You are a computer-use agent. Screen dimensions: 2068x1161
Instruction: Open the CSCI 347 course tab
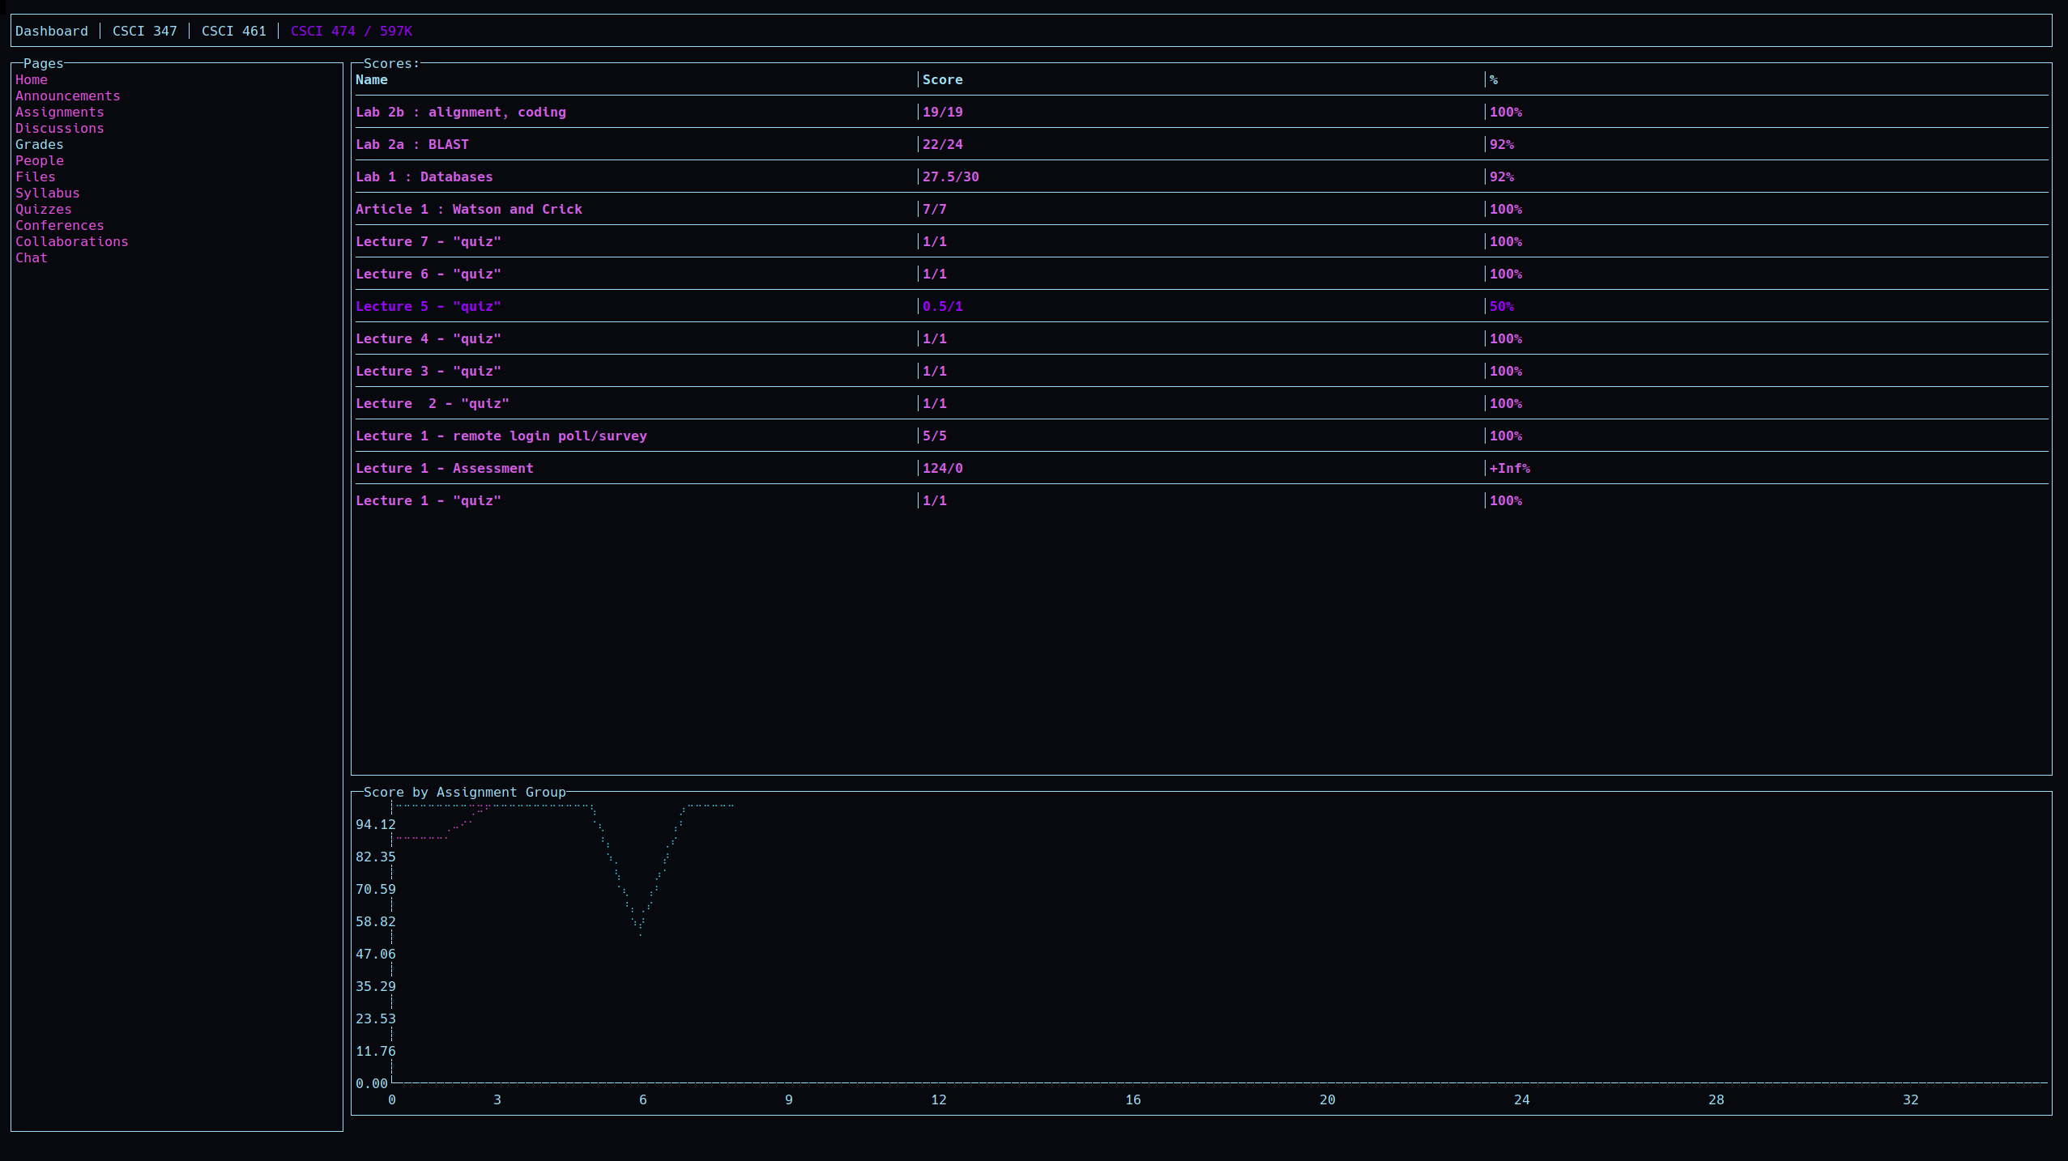pos(144,31)
